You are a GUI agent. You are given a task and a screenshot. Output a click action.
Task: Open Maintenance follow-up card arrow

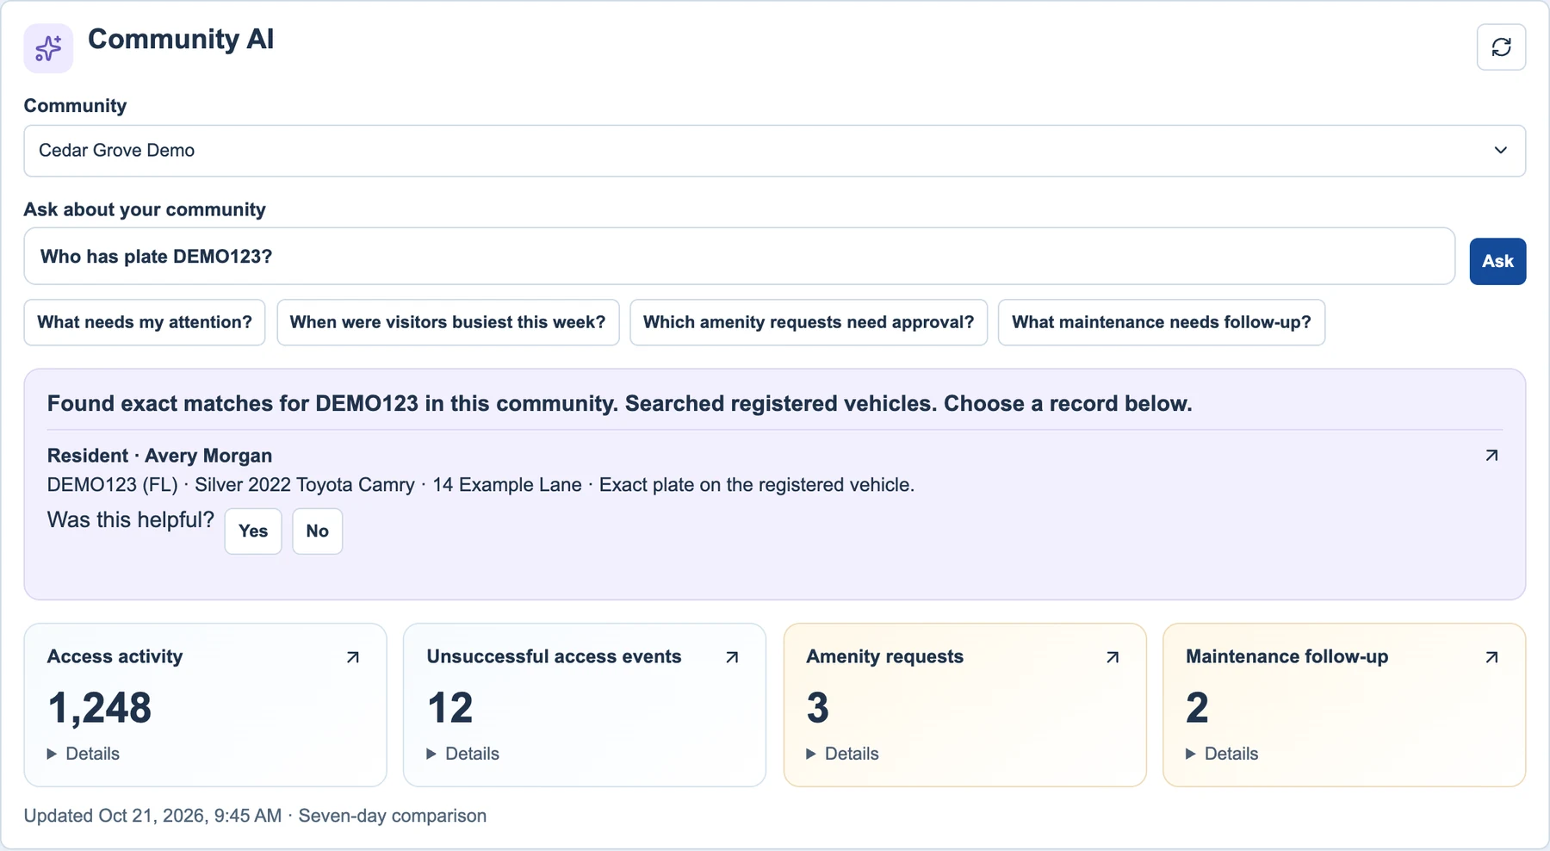tap(1491, 657)
